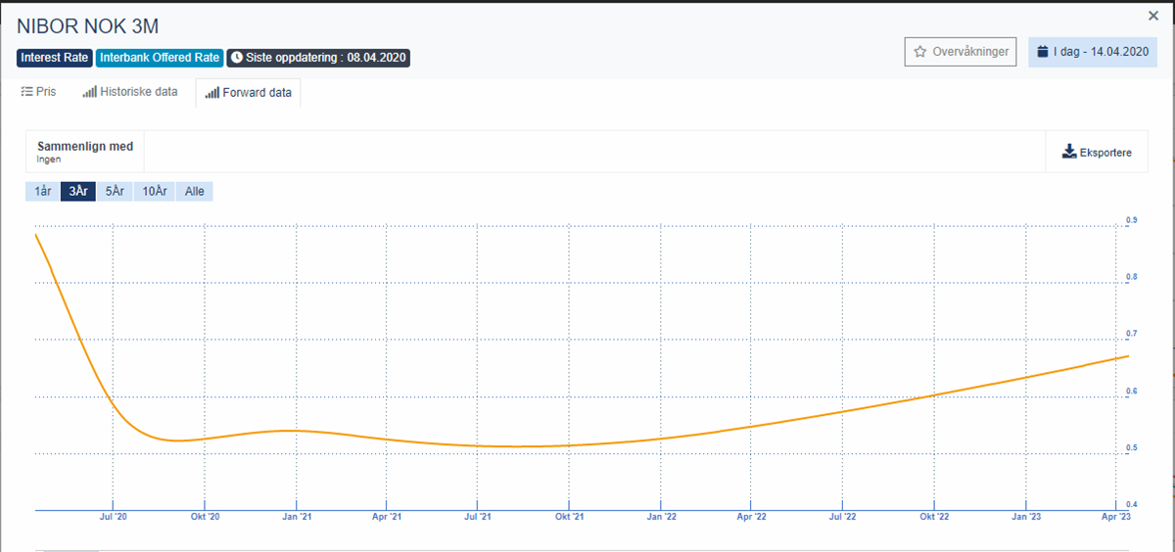Click the bar chart icon on Historiske data

[x=89, y=92]
